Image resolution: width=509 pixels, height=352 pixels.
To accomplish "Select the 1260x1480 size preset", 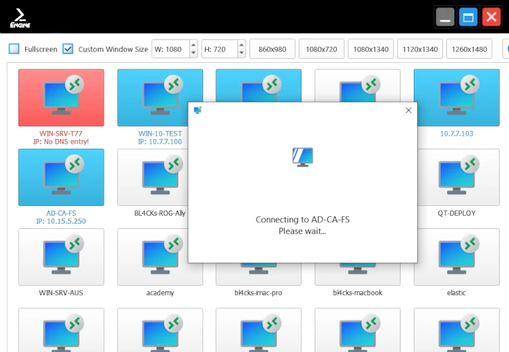I will tap(469, 49).
